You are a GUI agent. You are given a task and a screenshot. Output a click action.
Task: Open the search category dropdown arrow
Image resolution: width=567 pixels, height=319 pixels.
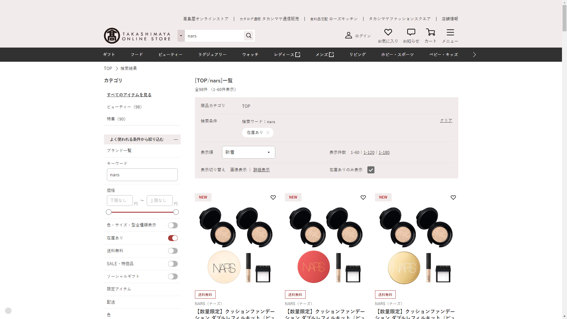[181, 36]
